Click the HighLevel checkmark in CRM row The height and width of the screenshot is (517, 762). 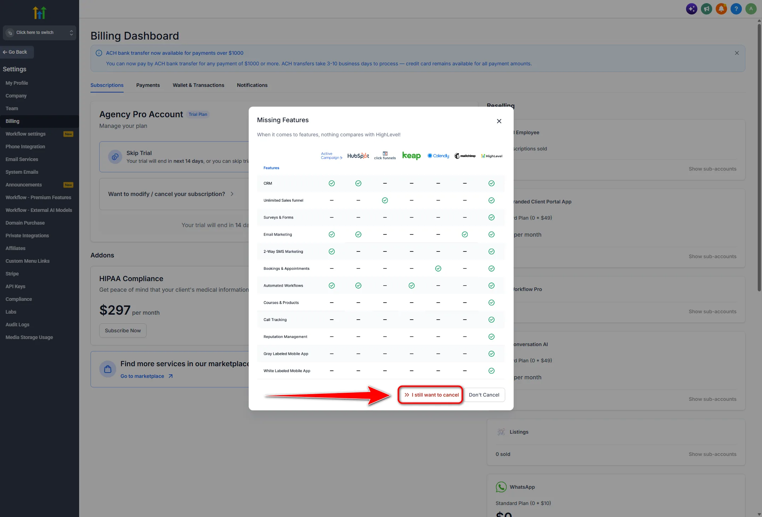click(x=491, y=183)
